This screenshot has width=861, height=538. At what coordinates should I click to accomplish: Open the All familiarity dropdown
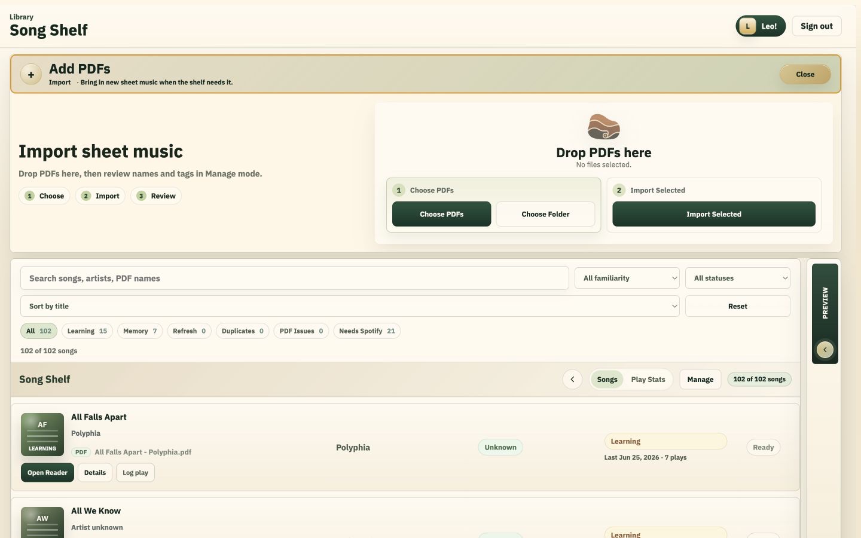pos(627,278)
